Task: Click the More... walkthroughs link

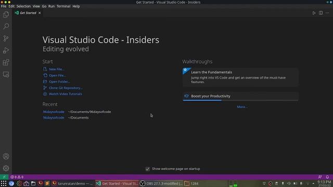Action: [242, 107]
